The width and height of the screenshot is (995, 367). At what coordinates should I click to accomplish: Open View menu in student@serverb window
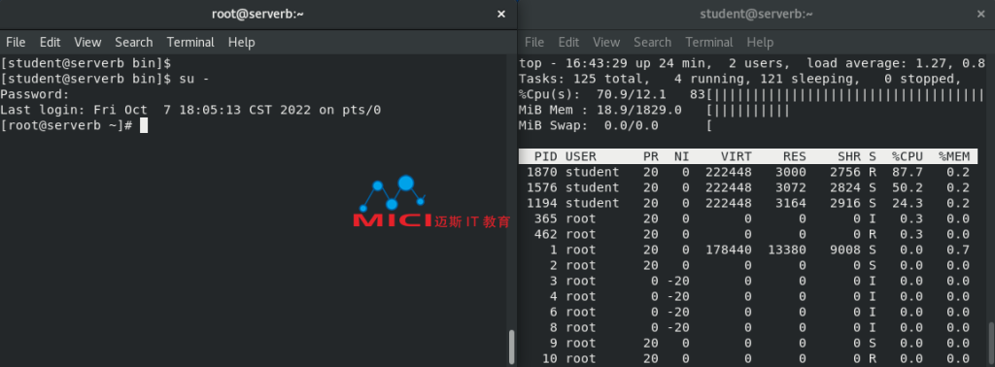(606, 43)
